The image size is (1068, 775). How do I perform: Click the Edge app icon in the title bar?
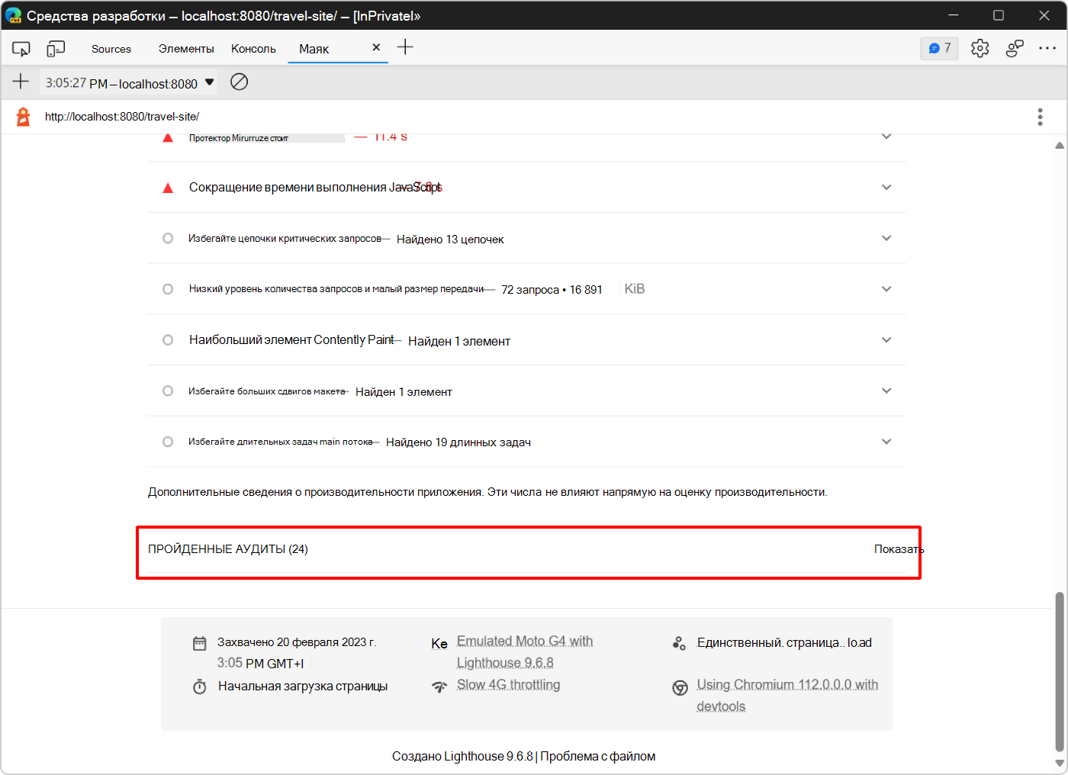pyautogui.click(x=13, y=15)
